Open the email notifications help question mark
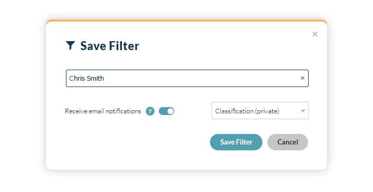373x192 pixels. [x=150, y=111]
